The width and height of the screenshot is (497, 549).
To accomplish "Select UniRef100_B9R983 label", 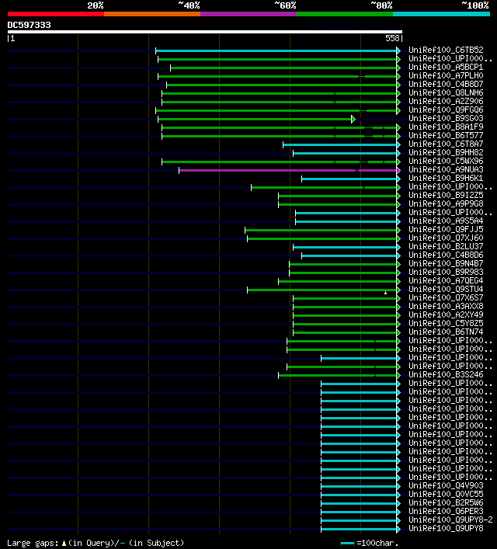I will tap(446, 272).
